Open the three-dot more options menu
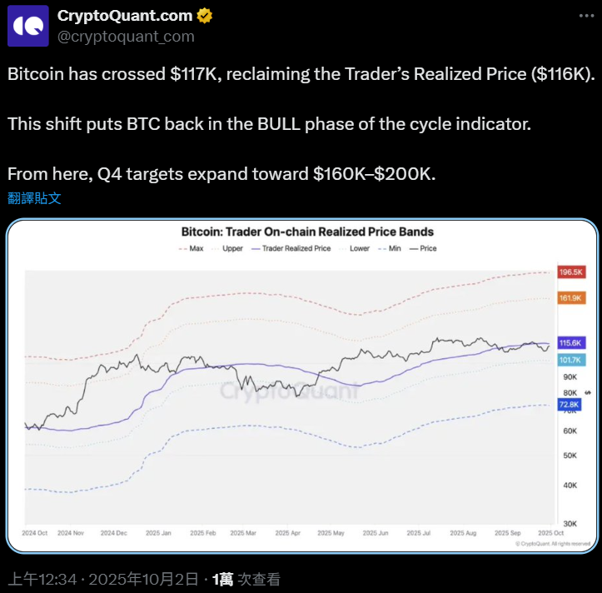The width and height of the screenshot is (602, 593). point(581,16)
